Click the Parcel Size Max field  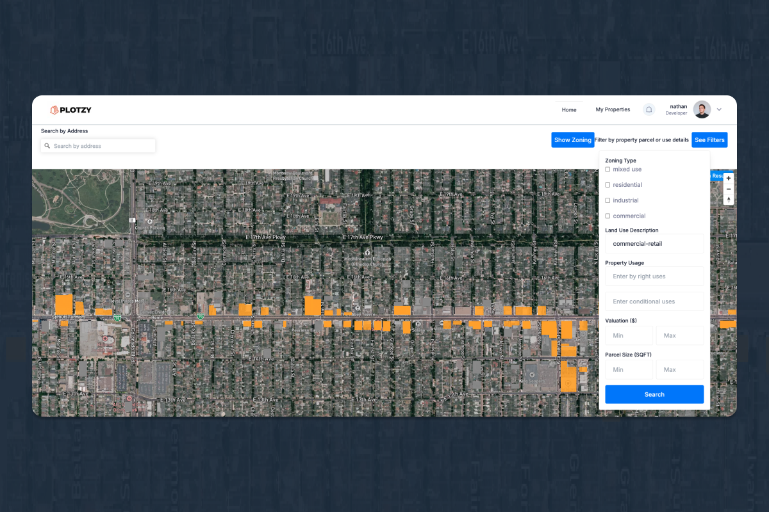pos(680,369)
